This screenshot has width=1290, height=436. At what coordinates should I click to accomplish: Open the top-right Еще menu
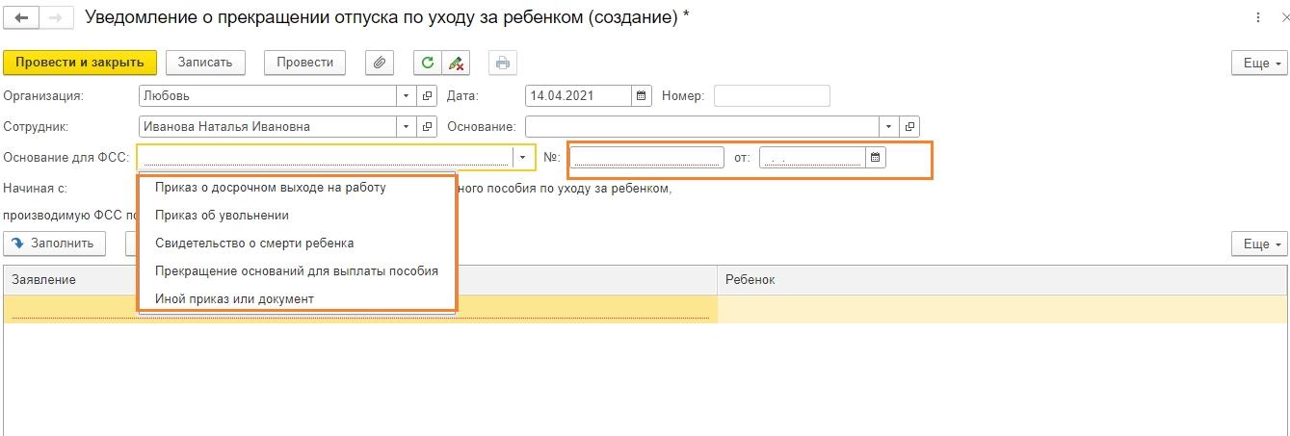click(1259, 63)
